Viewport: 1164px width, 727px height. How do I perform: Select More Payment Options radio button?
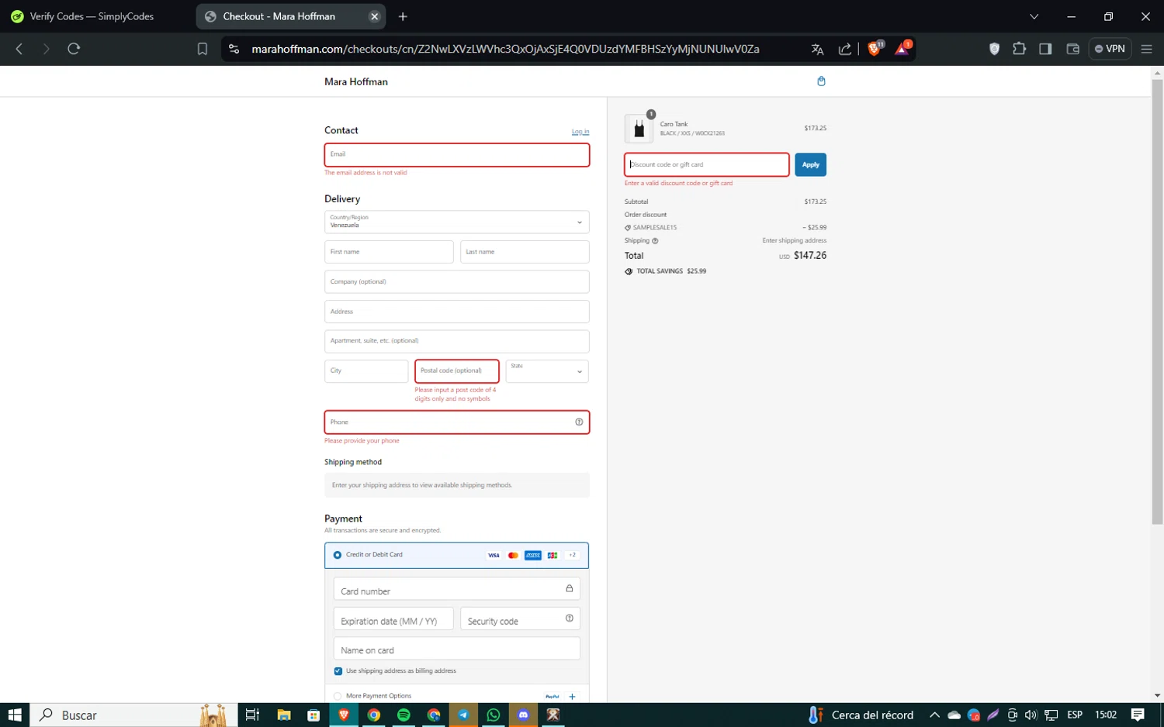pyautogui.click(x=338, y=696)
